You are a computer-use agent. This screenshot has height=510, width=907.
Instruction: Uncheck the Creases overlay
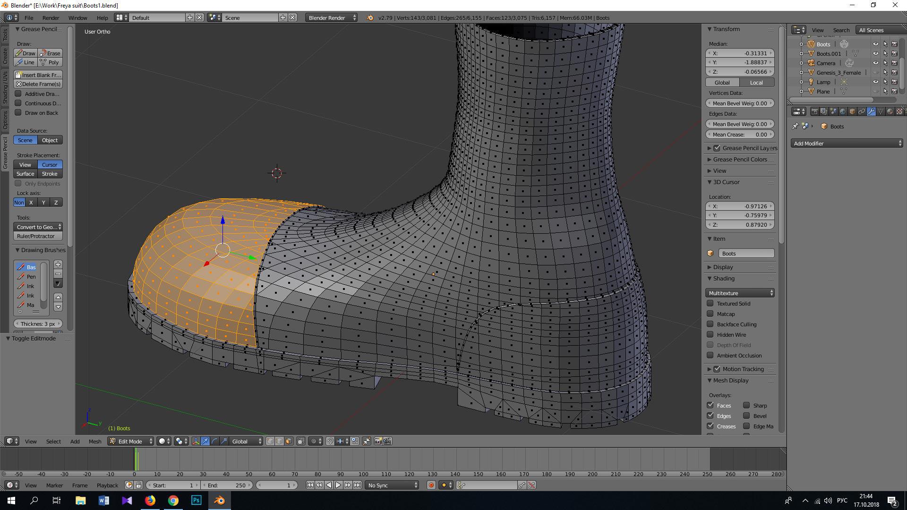click(710, 426)
